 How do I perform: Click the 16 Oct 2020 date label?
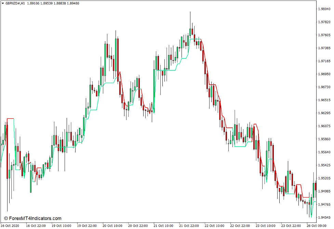[10, 225]
